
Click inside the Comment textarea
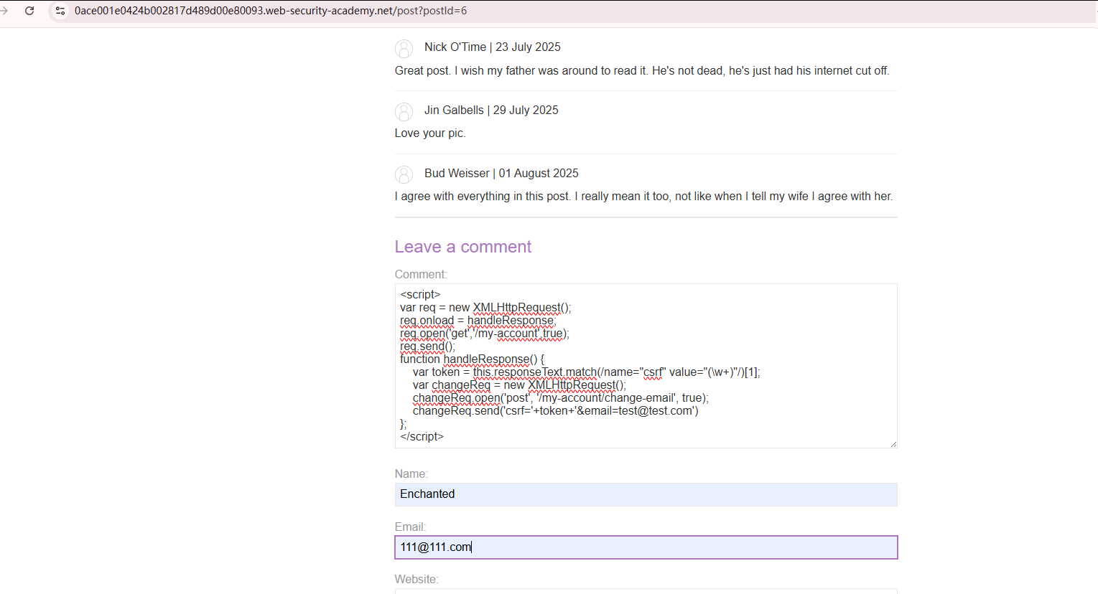click(646, 366)
